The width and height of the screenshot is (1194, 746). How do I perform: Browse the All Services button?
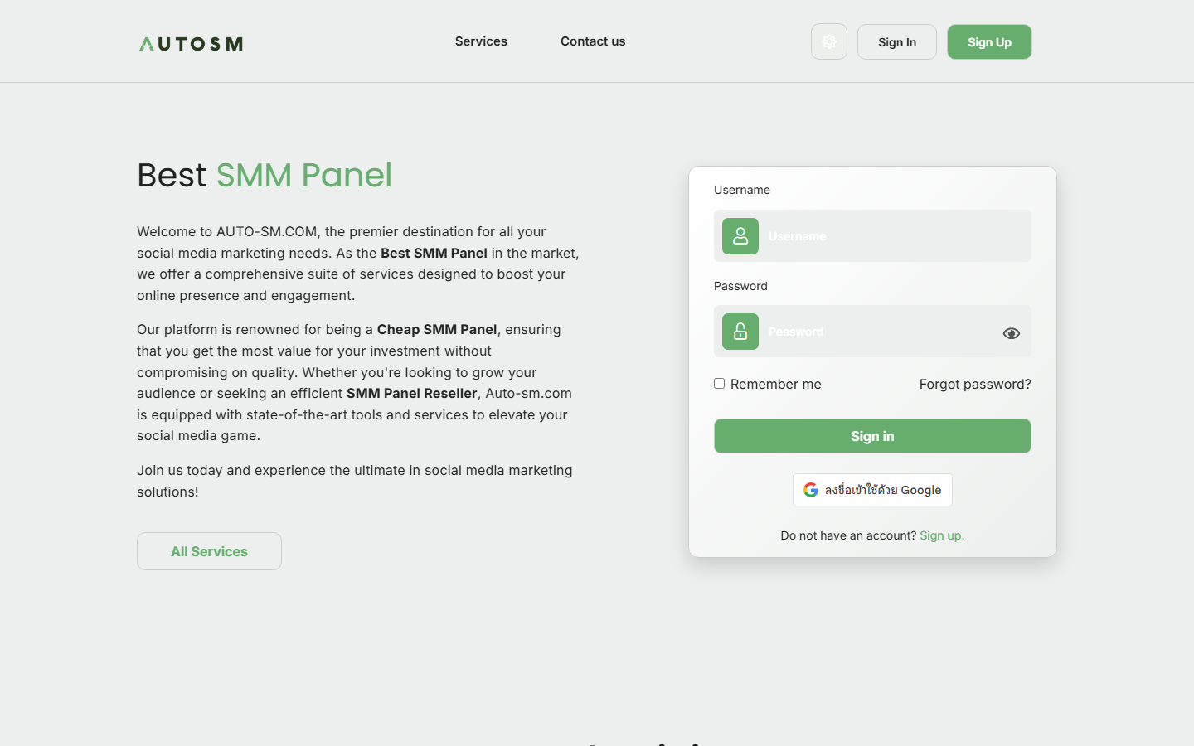point(209,551)
